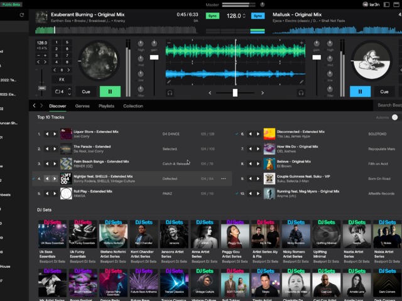Click the left deck loop icon
The height and width of the screenshot is (301, 402).
click(57, 92)
